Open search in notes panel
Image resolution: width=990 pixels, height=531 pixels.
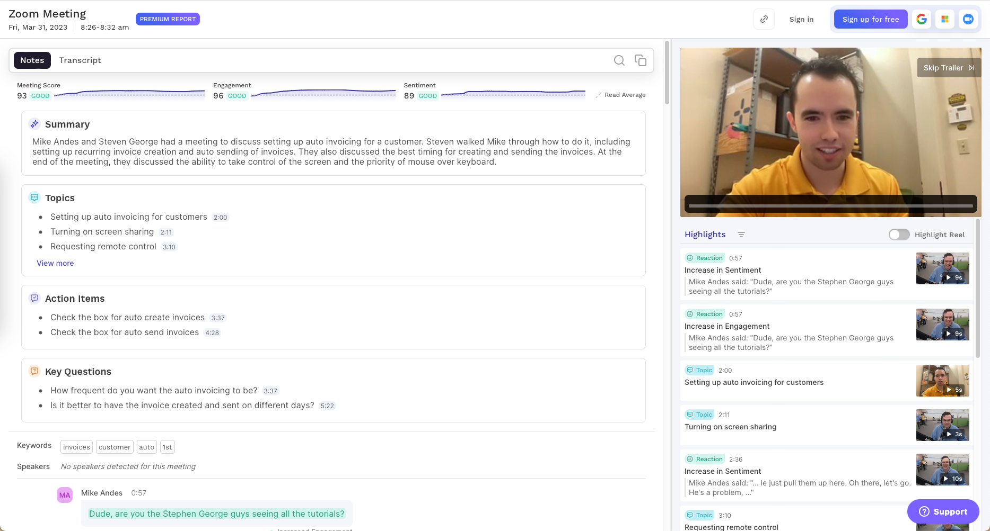click(619, 60)
